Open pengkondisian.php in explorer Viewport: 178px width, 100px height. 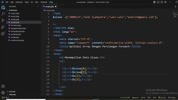coord(18,28)
